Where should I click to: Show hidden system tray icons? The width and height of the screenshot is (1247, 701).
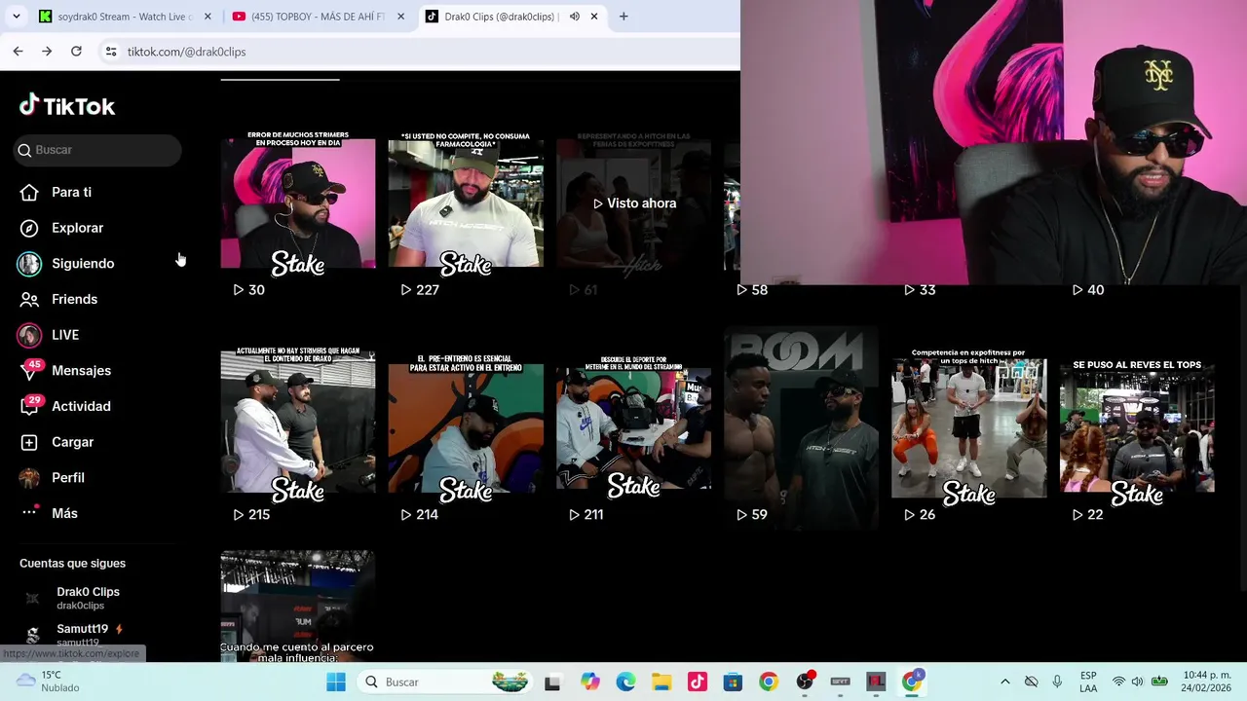[1005, 682]
